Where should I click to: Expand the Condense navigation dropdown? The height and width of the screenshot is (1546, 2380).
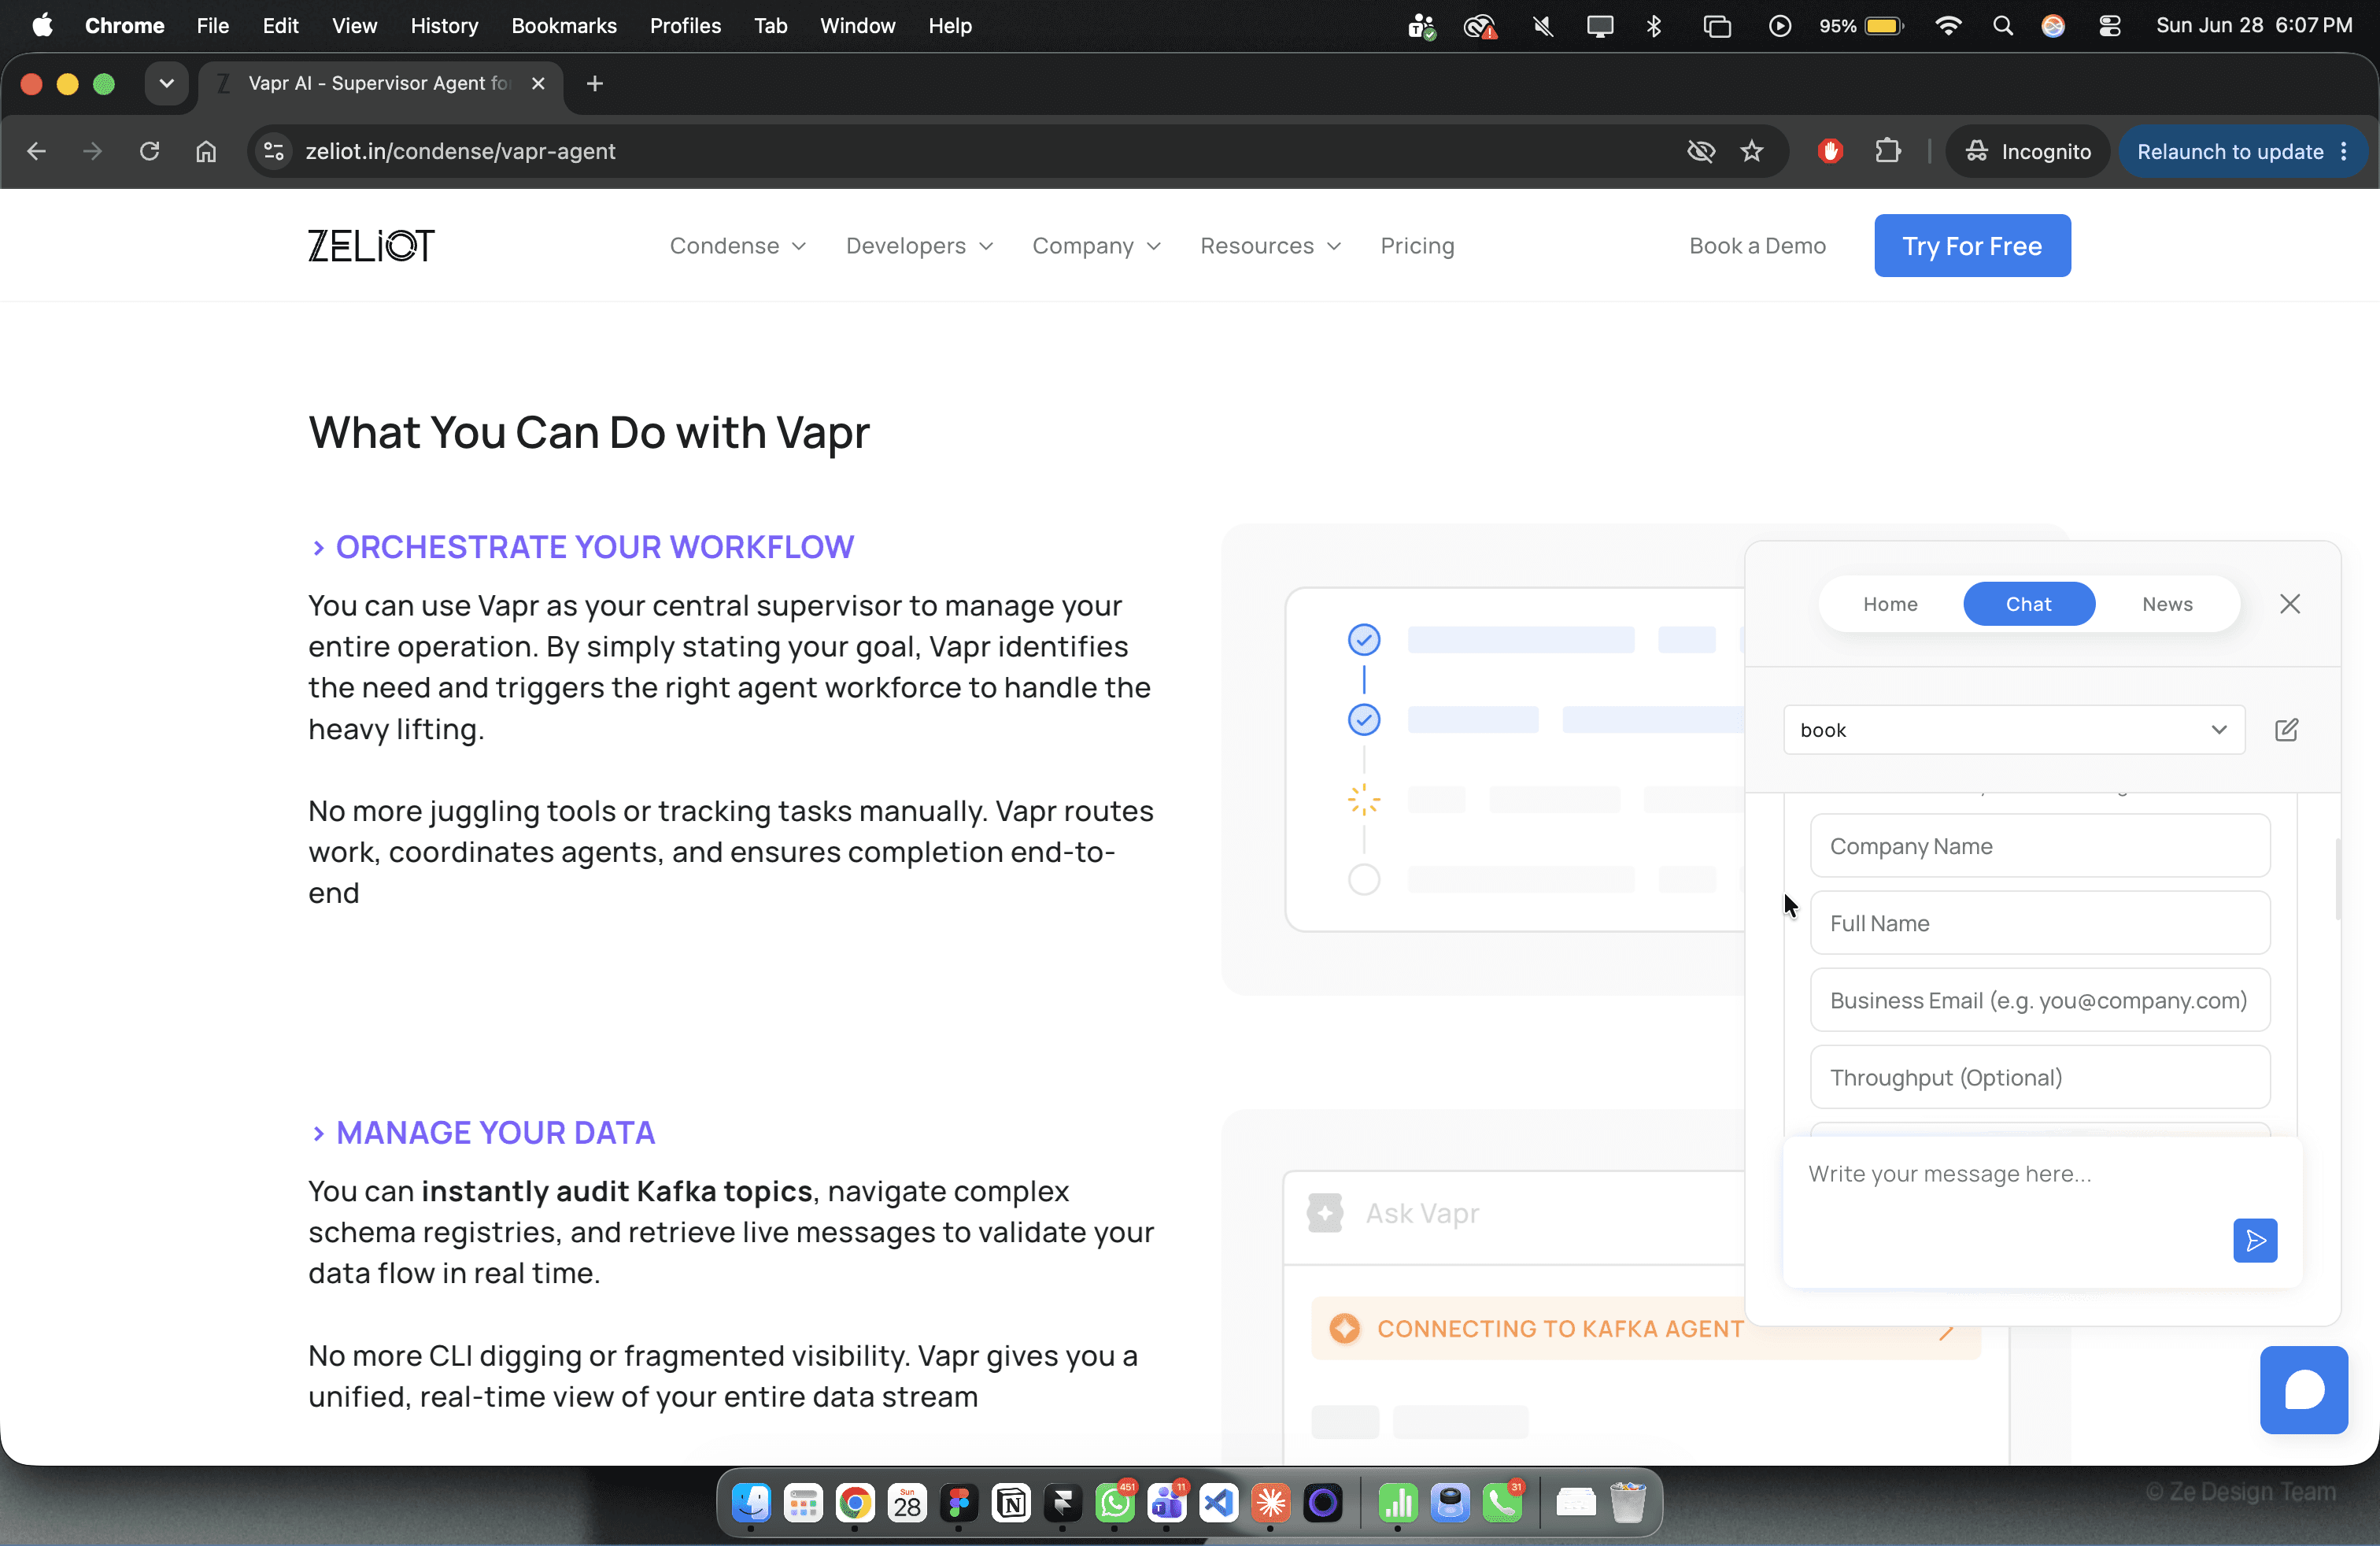(x=738, y=246)
